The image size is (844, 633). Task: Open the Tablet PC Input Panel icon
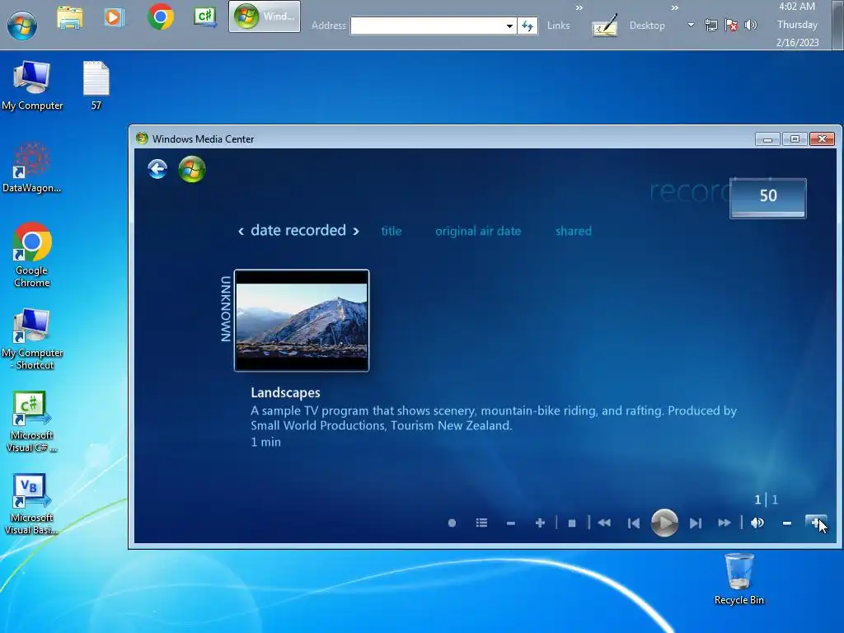[604, 26]
